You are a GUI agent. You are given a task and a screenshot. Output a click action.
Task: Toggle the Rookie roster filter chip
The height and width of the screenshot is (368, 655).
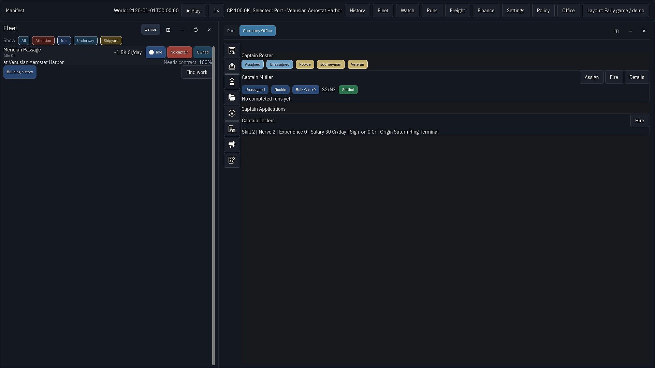pyautogui.click(x=305, y=65)
